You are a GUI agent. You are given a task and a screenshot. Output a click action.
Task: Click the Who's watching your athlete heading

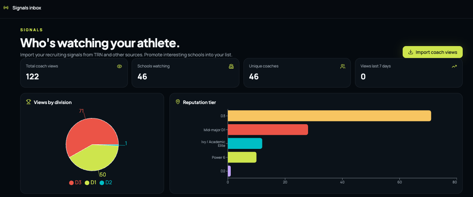click(100, 43)
